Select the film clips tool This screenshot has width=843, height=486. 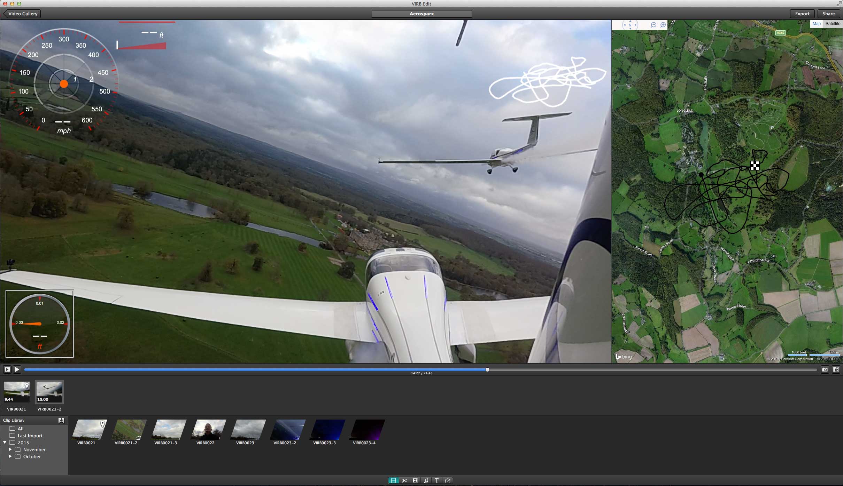click(x=393, y=480)
